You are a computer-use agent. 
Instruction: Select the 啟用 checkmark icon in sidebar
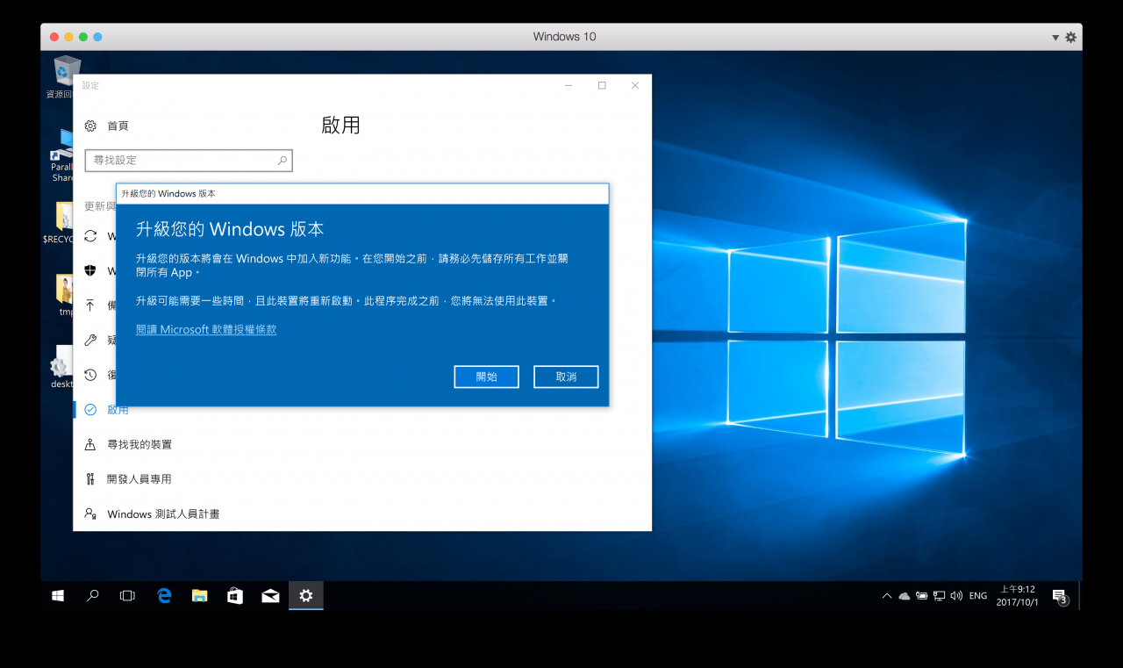pos(90,410)
